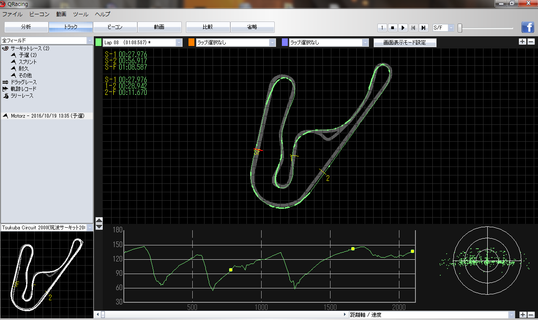Image resolution: width=538 pixels, height=320 pixels.
Task: Click the circuit race category icon
Action: (x=5, y=48)
